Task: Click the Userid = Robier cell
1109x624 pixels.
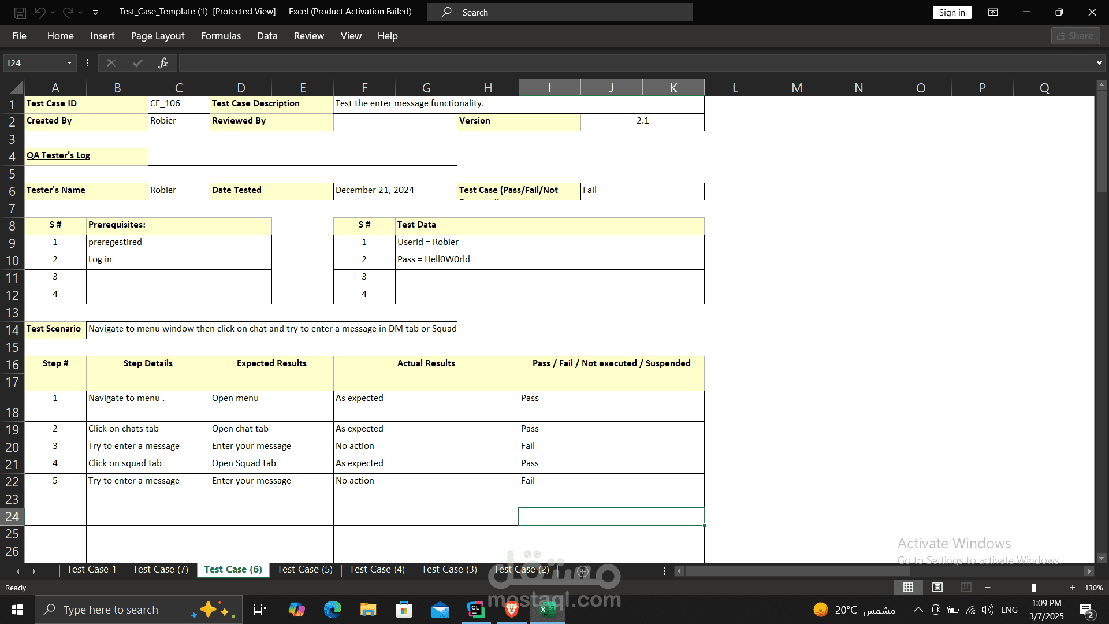Action: [549, 243]
